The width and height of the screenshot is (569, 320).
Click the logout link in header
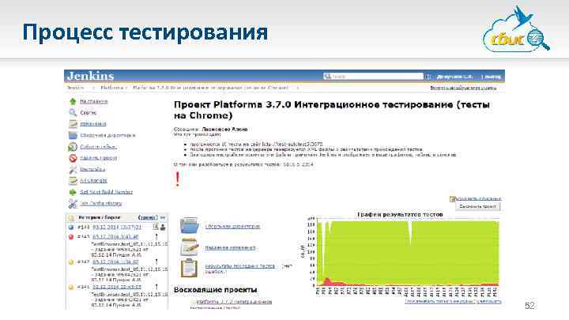tap(493, 77)
